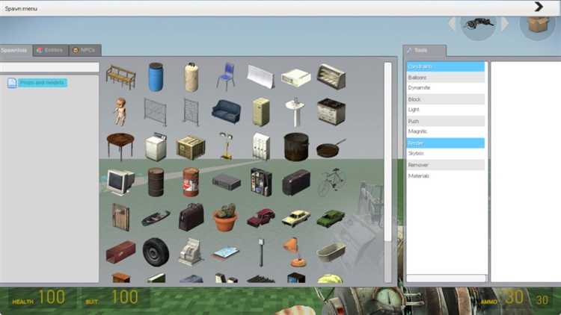This screenshot has width=561, height=315.
Task: Spawn the dark red car
Action: pyautogui.click(x=261, y=218)
